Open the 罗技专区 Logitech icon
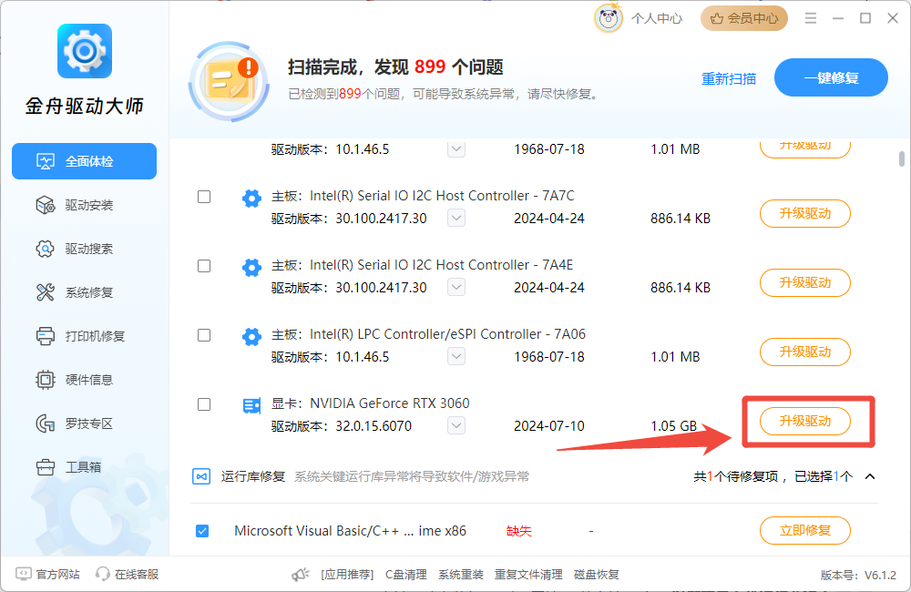Viewport: 911px width, 592px height. [46, 424]
